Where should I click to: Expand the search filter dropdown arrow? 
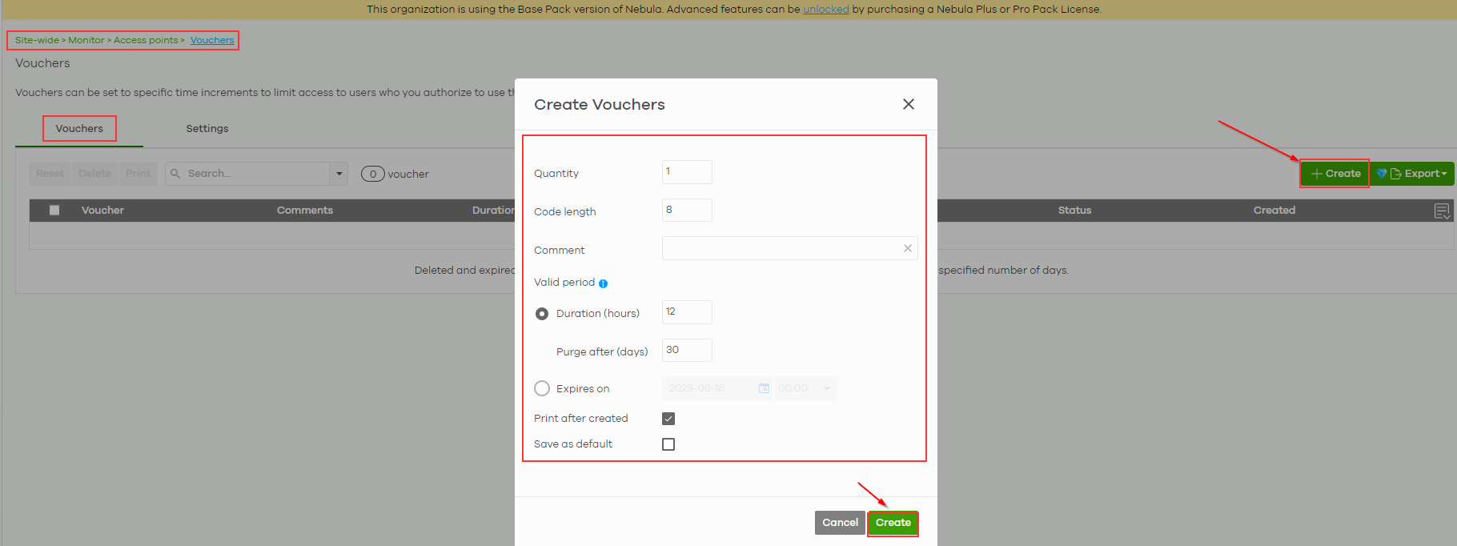point(339,174)
